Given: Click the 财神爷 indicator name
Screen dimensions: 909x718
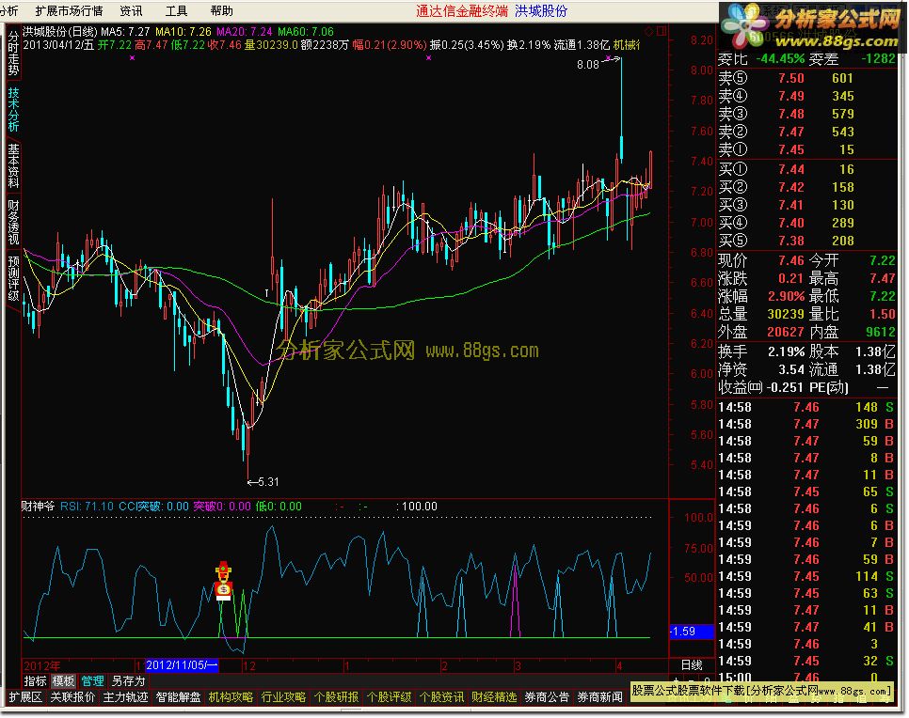Looking at the screenshot, I should tap(39, 506).
